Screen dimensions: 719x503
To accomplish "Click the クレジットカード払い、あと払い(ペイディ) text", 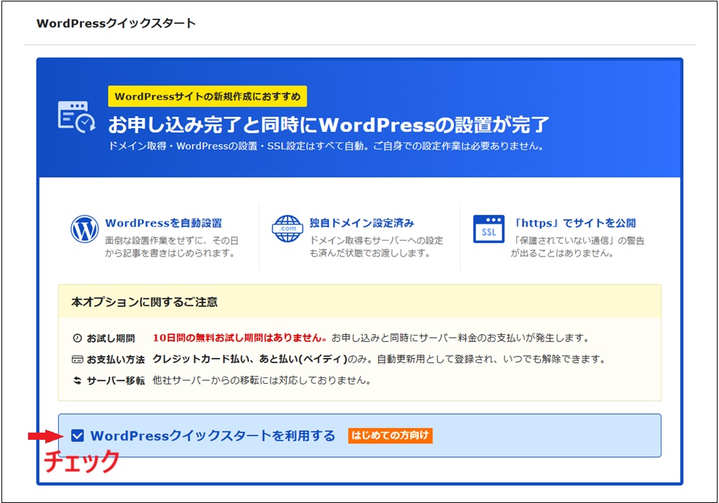I will 250,359.
